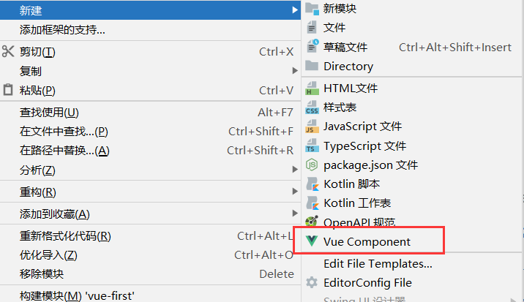The image size is (524, 302).
Task: Expand the 重构 submenu arrow
Action: coord(294,192)
